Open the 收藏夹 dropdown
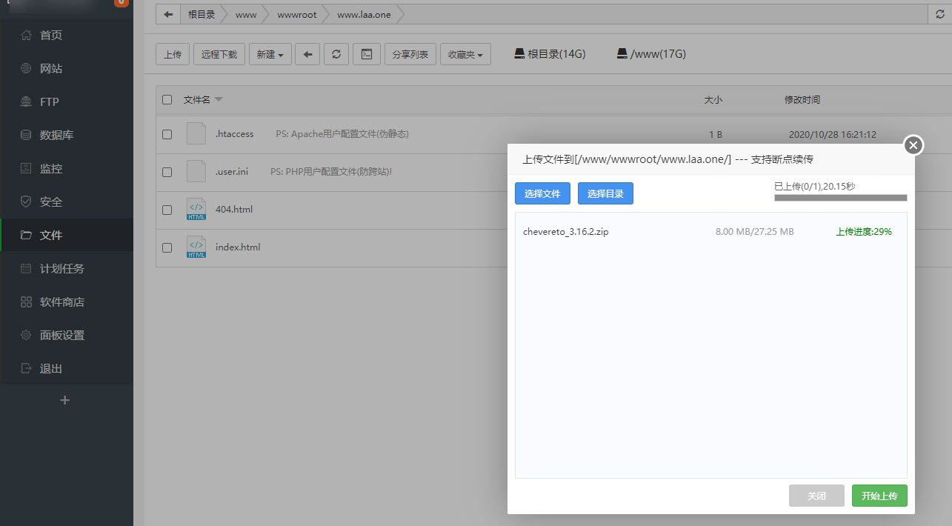Image resolution: width=952 pixels, height=526 pixels. coord(465,54)
